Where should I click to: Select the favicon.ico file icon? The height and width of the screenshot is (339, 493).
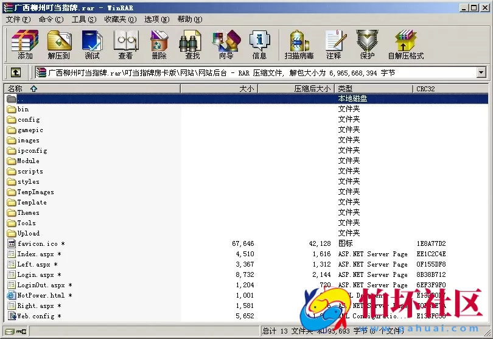tap(12, 243)
